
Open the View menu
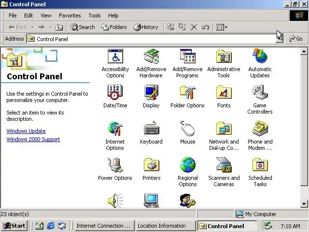(46, 15)
